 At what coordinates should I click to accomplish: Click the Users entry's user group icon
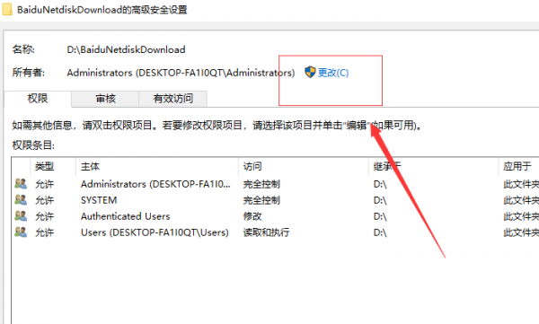(21, 232)
